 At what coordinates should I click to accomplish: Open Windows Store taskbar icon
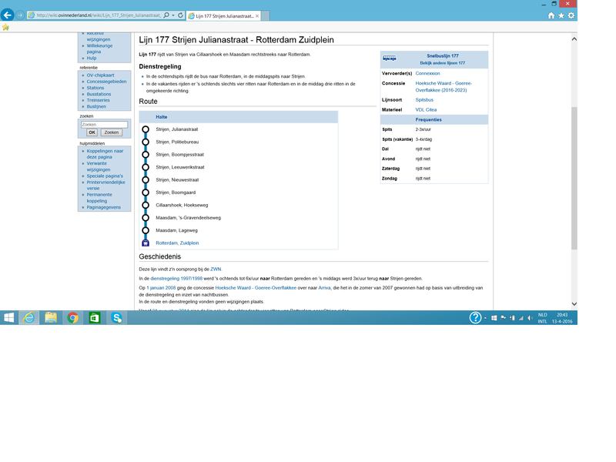(95, 317)
